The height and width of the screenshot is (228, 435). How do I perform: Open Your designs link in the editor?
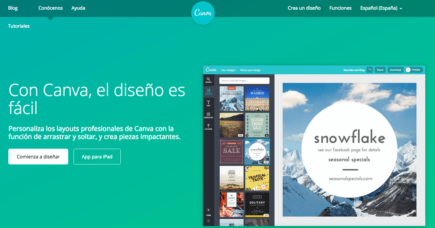click(x=228, y=70)
